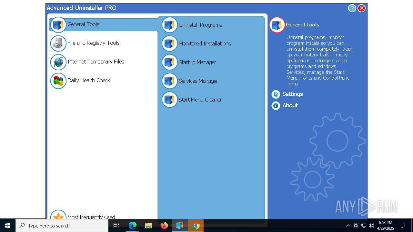The height and width of the screenshot is (232, 413).
Task: Click the volume speaker tray icon
Action: pos(371,226)
